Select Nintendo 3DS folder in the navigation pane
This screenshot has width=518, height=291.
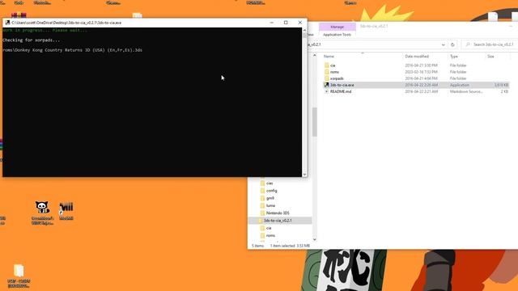point(278,213)
